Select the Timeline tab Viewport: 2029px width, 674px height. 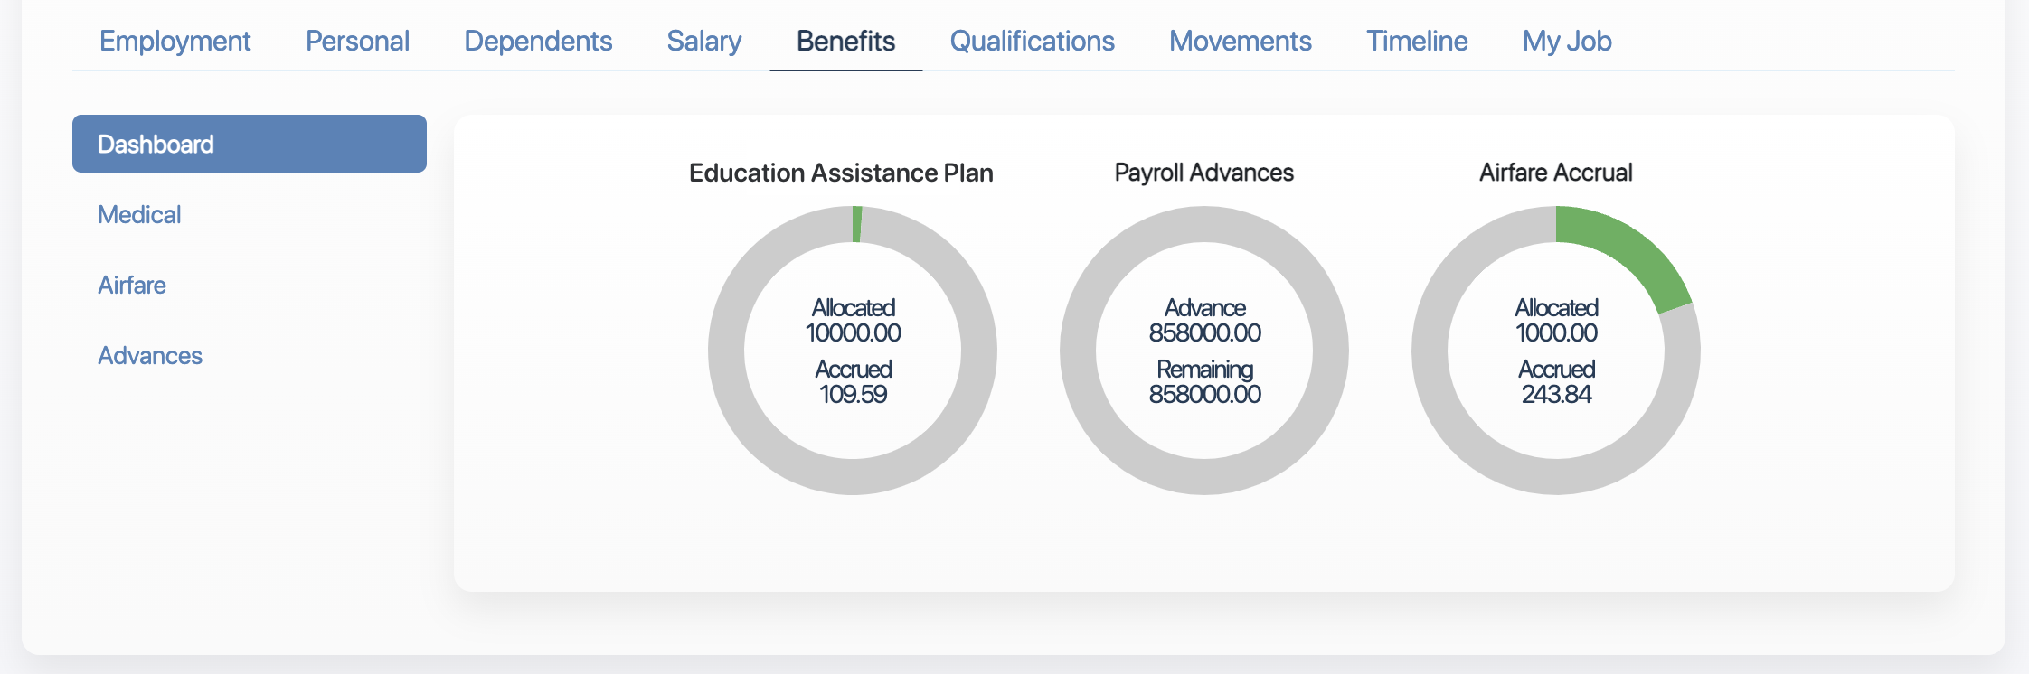(x=1416, y=41)
